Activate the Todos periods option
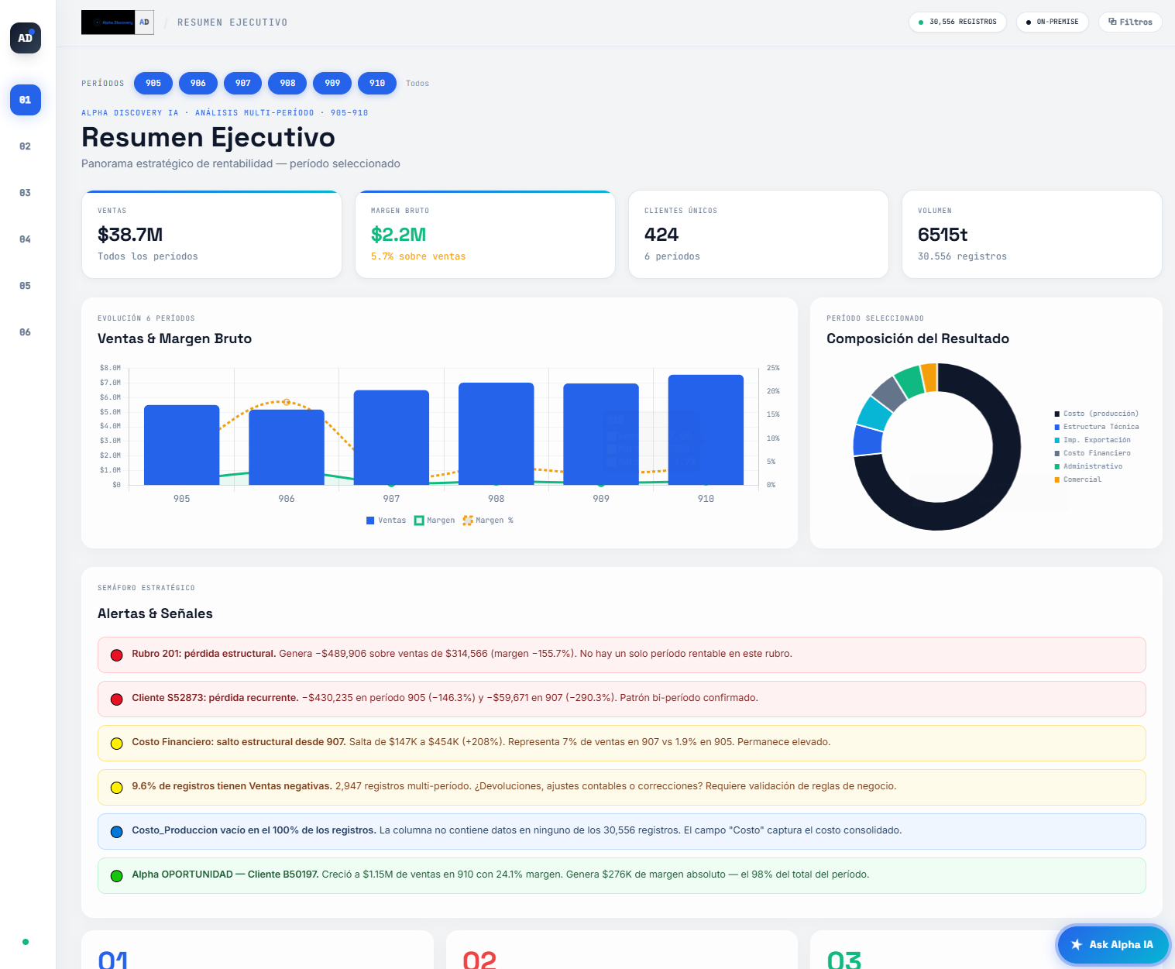This screenshot has height=969, width=1175. pyautogui.click(x=417, y=83)
